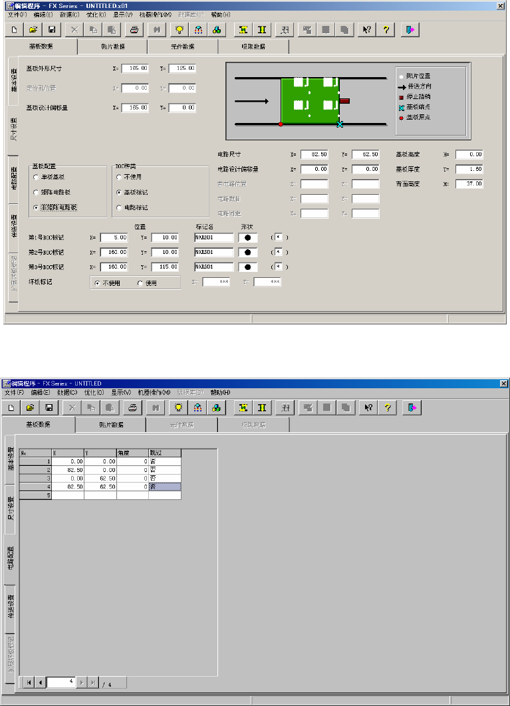Click context help arrow-question icon in top window
The image size is (510, 706).
[367, 30]
